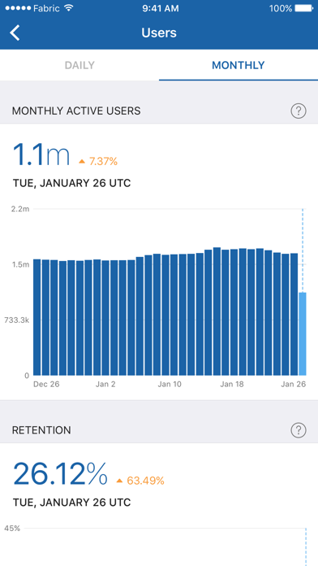Tap the Users title in header
This screenshot has height=566, width=318.
coord(159,33)
